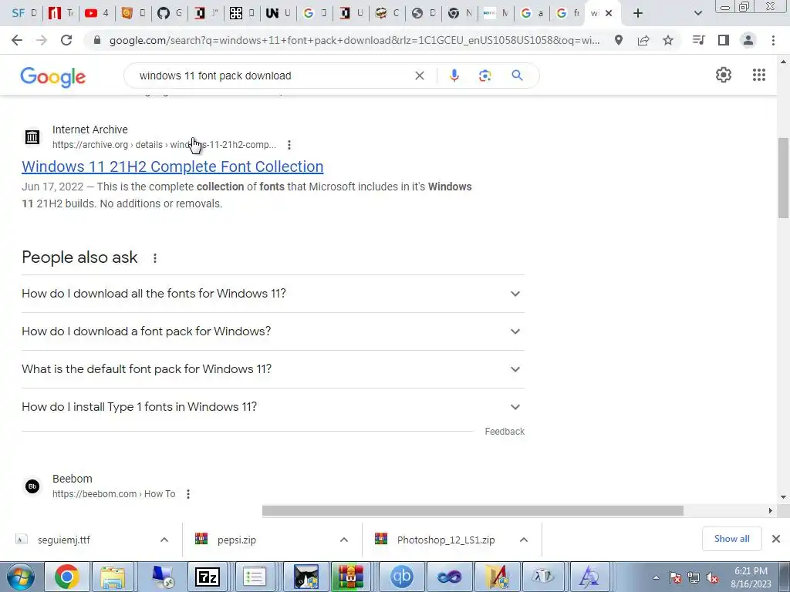
Task: Switch to Chrome in the taskbar
Action: [66, 577]
